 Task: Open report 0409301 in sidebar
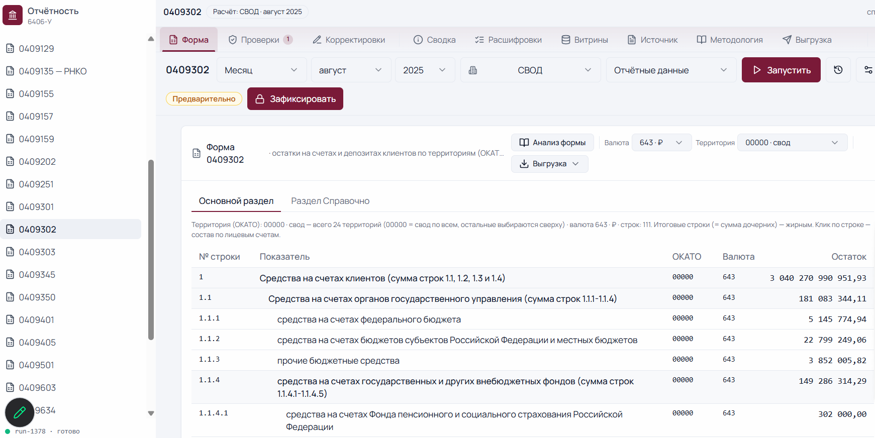click(70, 206)
